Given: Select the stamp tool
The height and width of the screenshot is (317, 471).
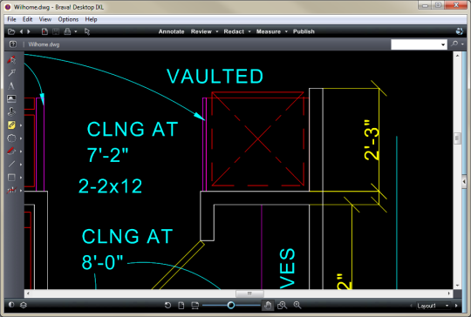Looking at the screenshot, I should pos(11,111).
